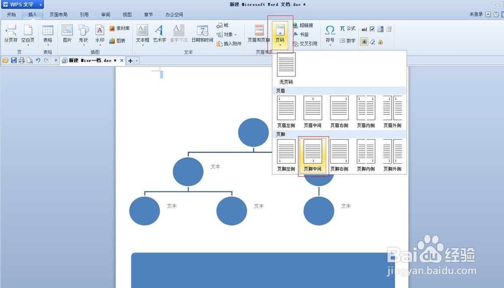Screen dimensions: 504x288
Task: Select 页眉左侧 page number position
Action: point(286,112)
